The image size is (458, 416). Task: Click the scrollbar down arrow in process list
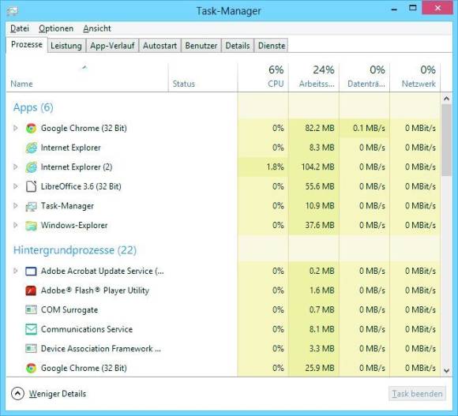[x=446, y=371]
